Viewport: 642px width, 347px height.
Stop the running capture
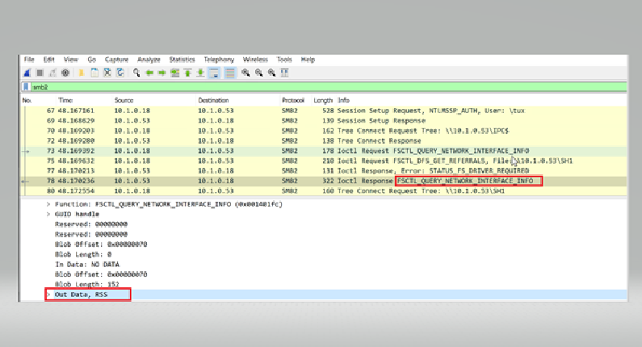coord(40,73)
